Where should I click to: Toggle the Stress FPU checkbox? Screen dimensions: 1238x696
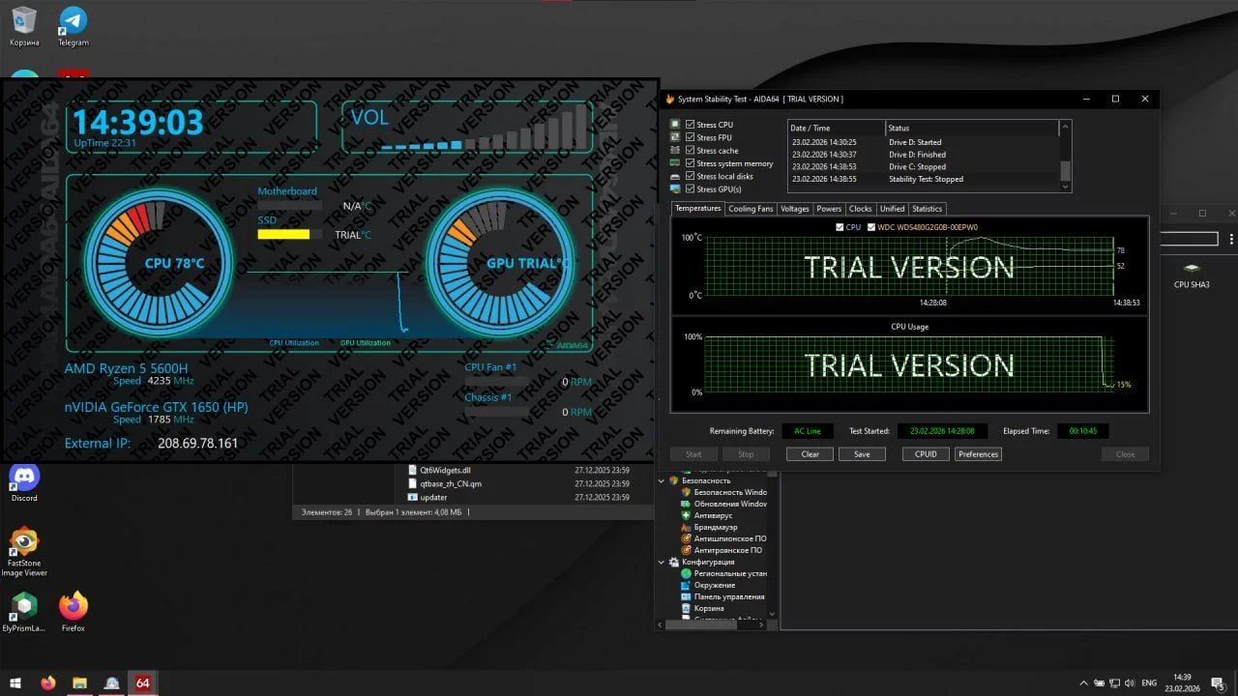690,137
